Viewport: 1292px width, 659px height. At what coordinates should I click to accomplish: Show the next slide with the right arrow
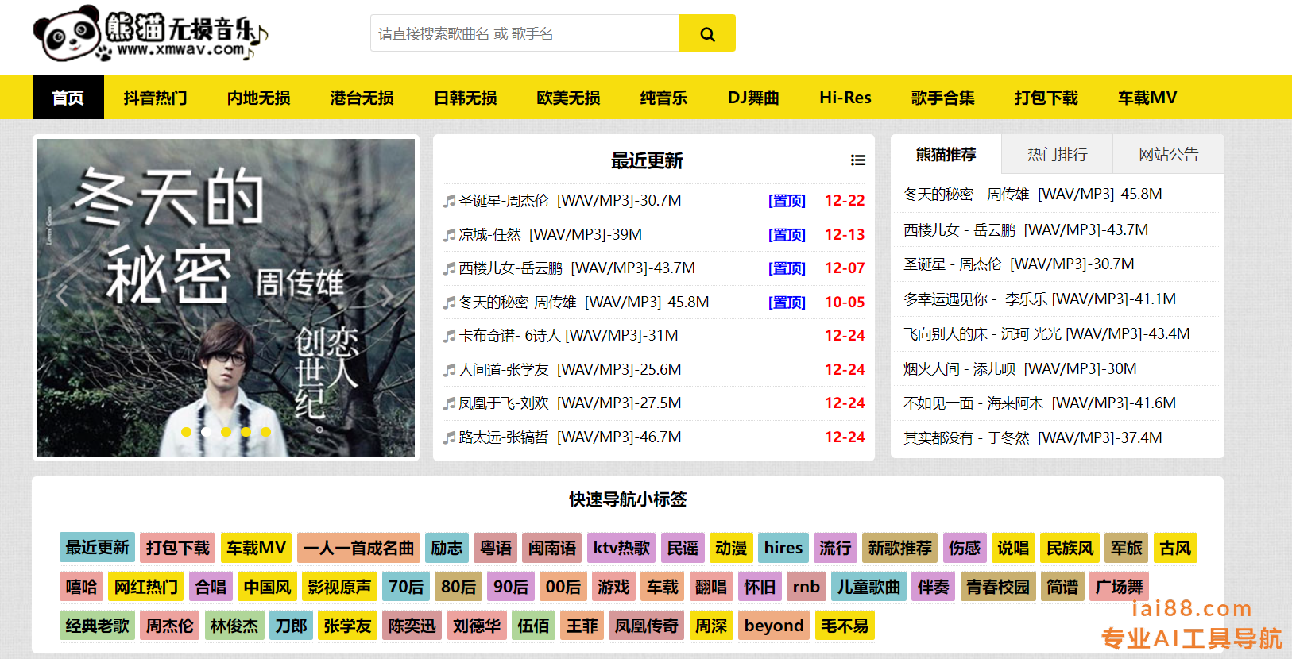tap(388, 297)
